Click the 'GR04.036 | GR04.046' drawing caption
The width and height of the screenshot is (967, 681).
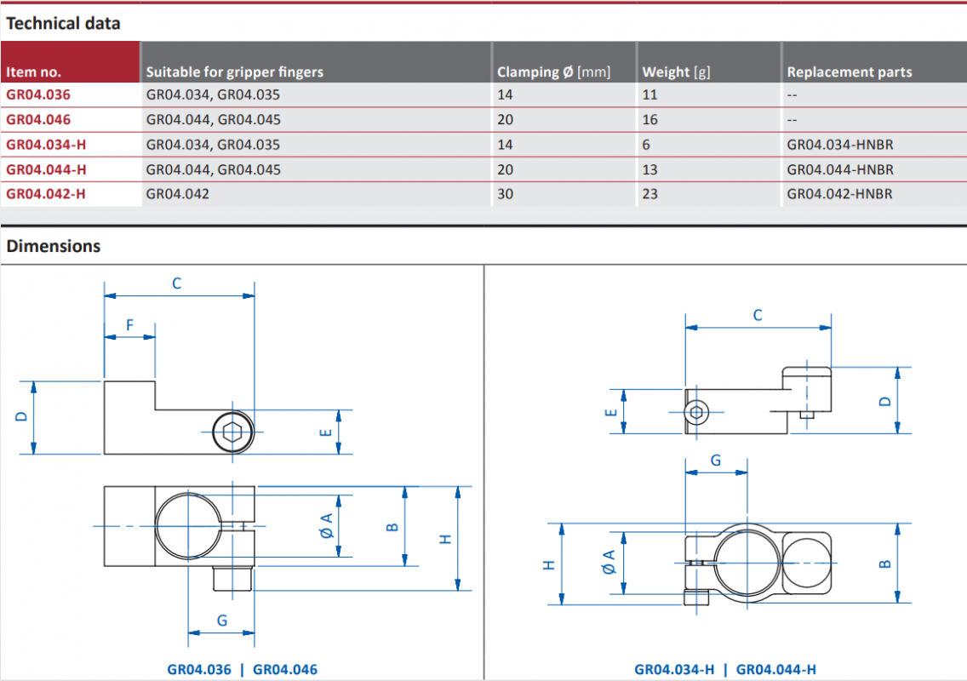point(243,669)
